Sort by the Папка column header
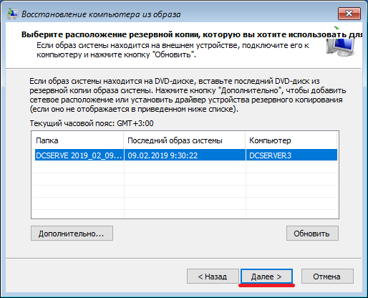Image resolution: width=368 pixels, height=298 pixels. tap(77, 140)
